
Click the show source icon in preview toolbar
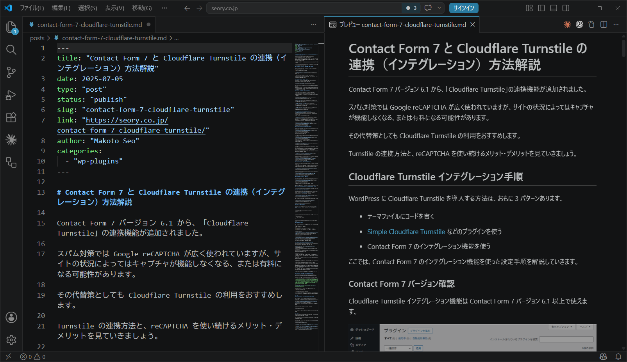tap(591, 25)
